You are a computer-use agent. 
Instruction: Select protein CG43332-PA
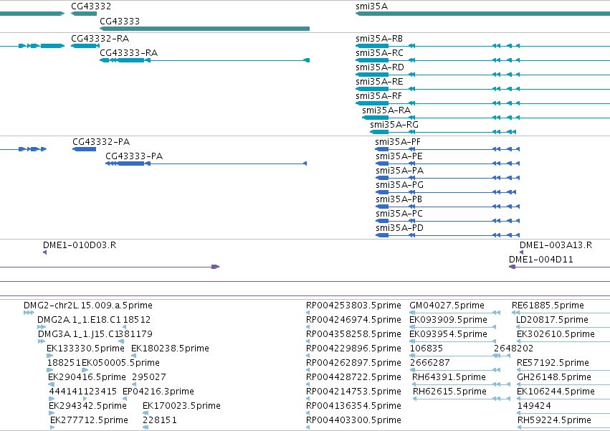click(101, 142)
